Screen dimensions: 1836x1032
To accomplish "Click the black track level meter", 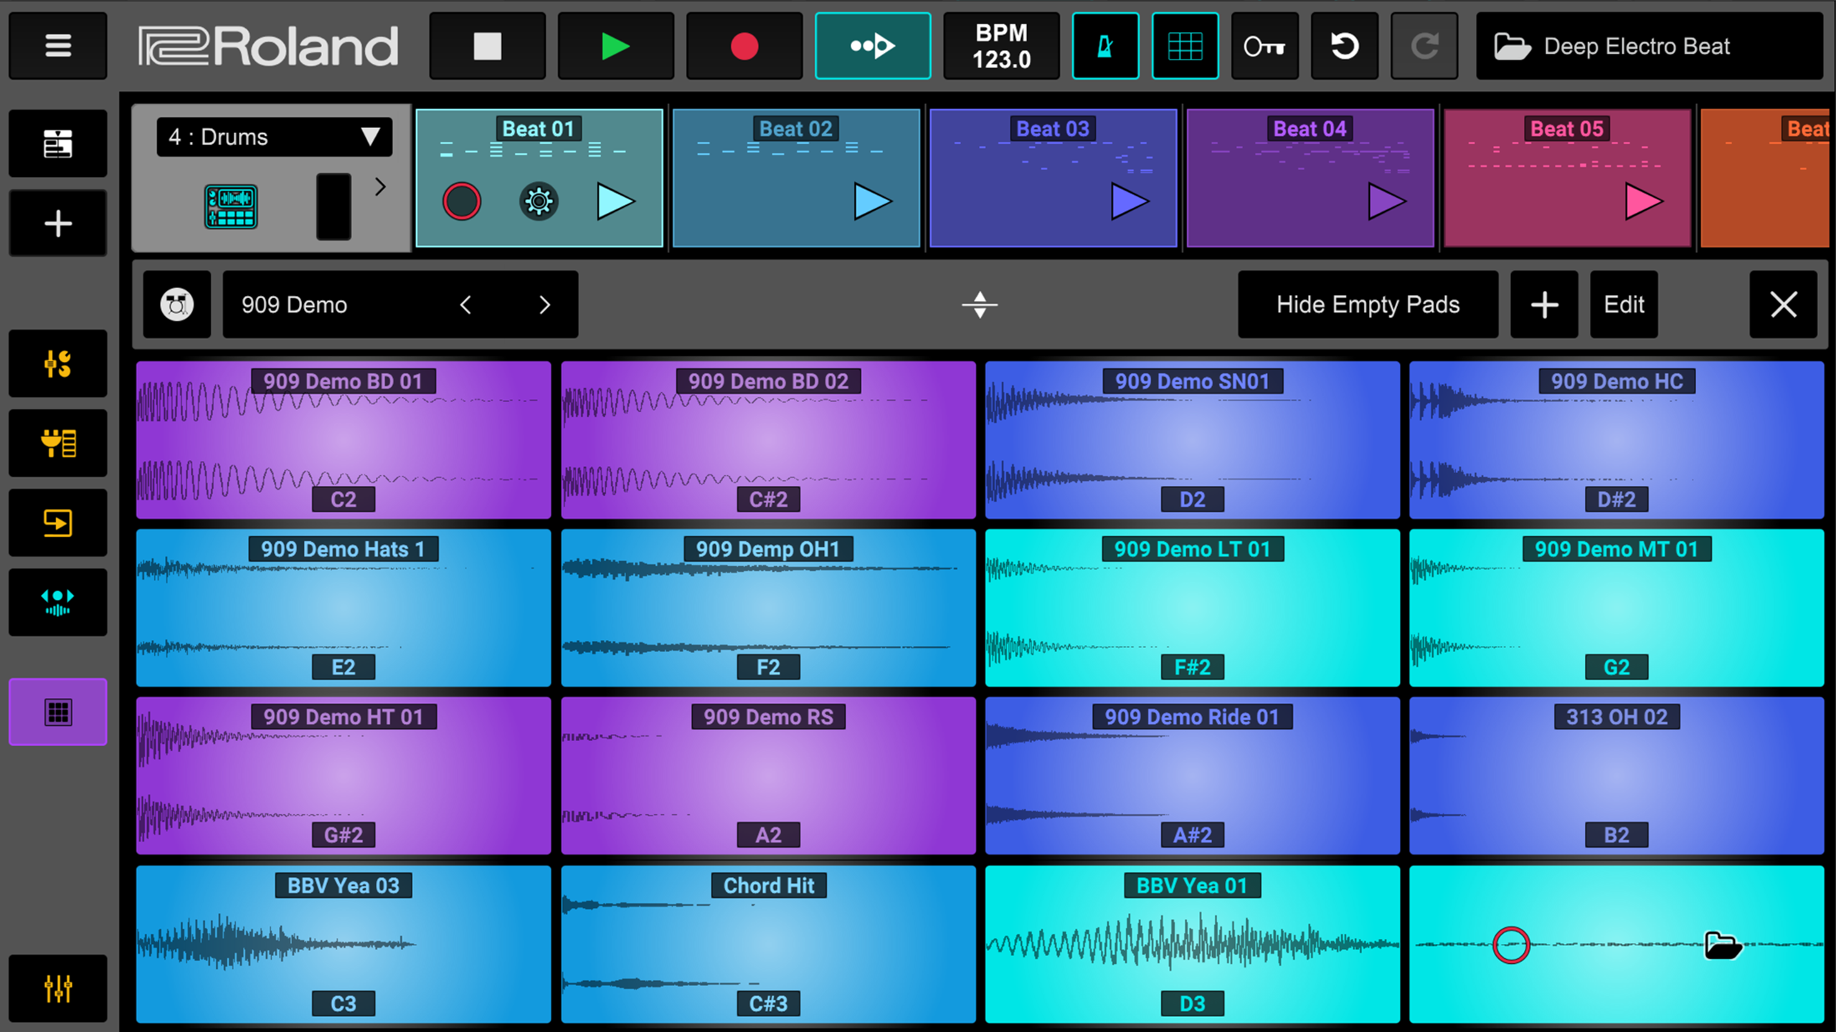I will (x=333, y=206).
